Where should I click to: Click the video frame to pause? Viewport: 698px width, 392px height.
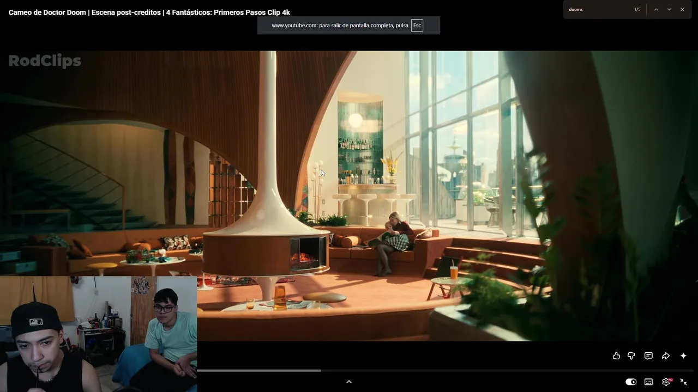pyautogui.click(x=349, y=196)
